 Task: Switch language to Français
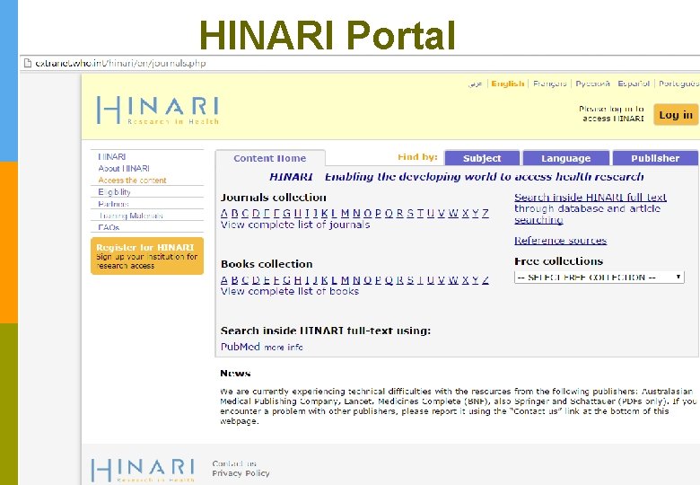[x=549, y=84]
